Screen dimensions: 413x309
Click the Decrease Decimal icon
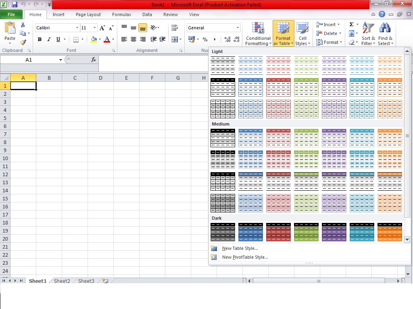pos(236,39)
